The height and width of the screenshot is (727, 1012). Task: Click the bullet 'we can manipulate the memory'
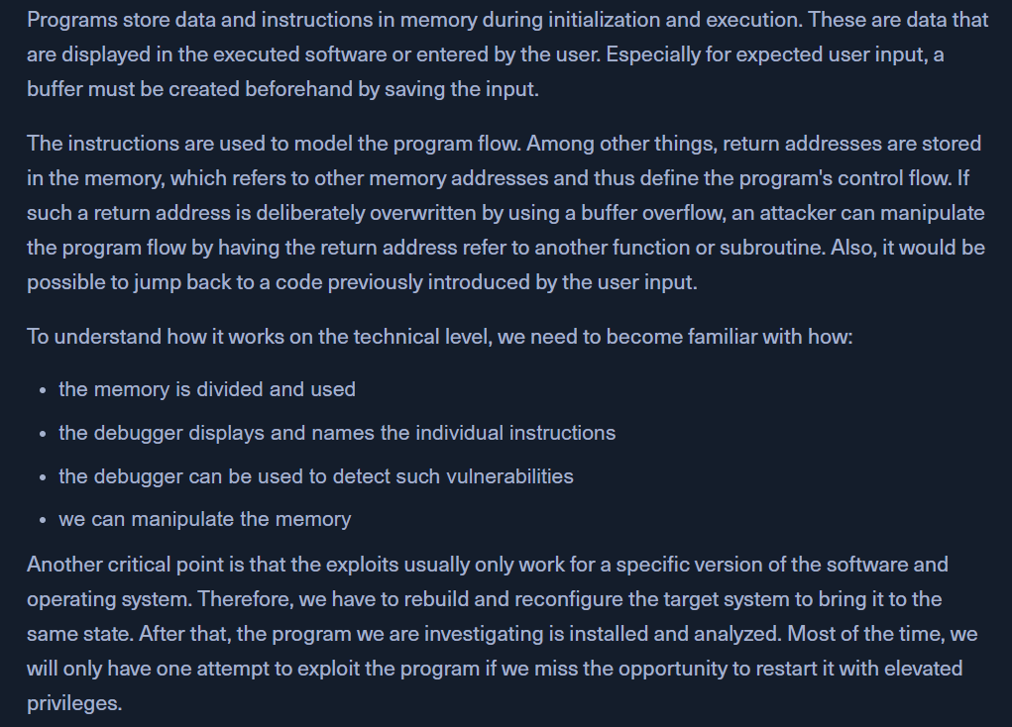[x=204, y=519]
